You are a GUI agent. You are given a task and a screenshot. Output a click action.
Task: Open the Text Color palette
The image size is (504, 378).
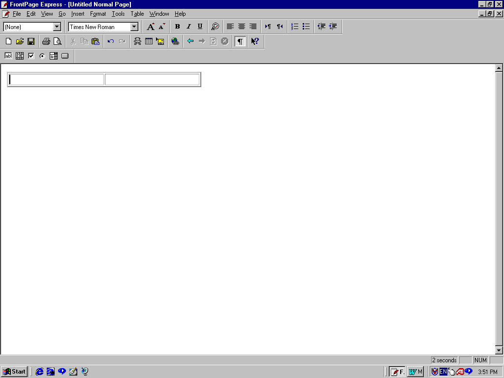coord(215,27)
